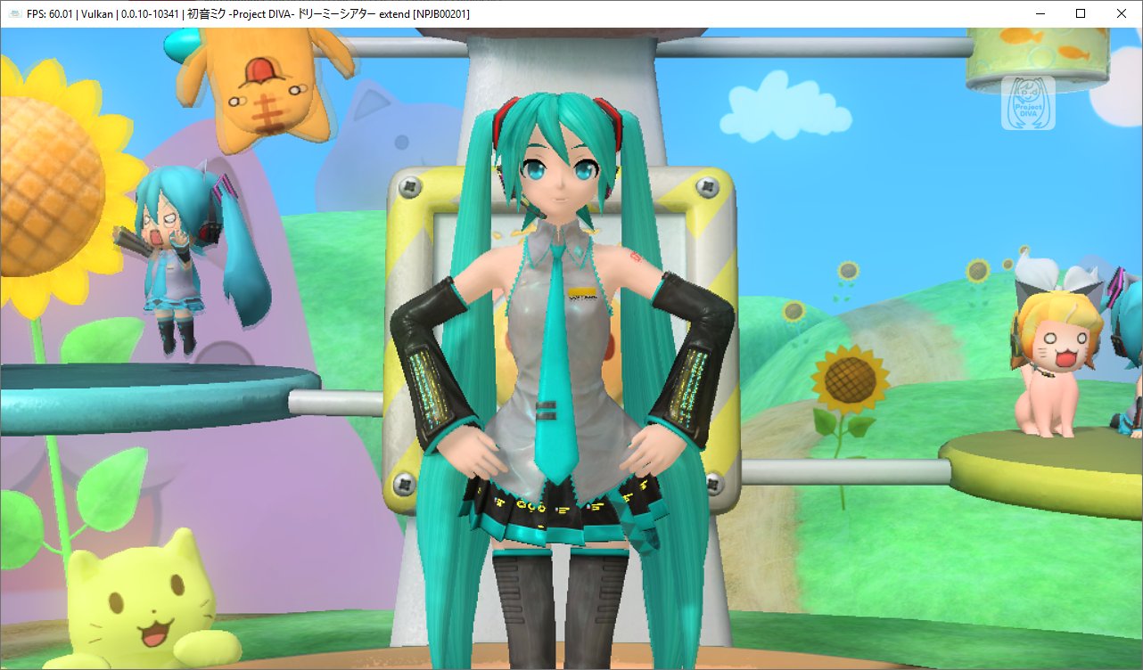Maximize the emulator window
1143x670 pixels.
(x=1081, y=14)
